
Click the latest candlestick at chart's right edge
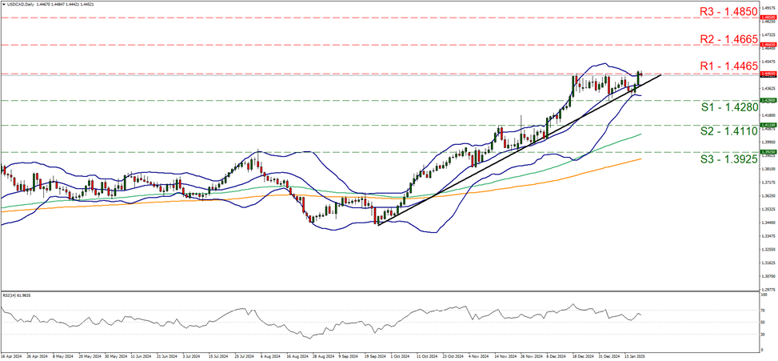tap(640, 74)
